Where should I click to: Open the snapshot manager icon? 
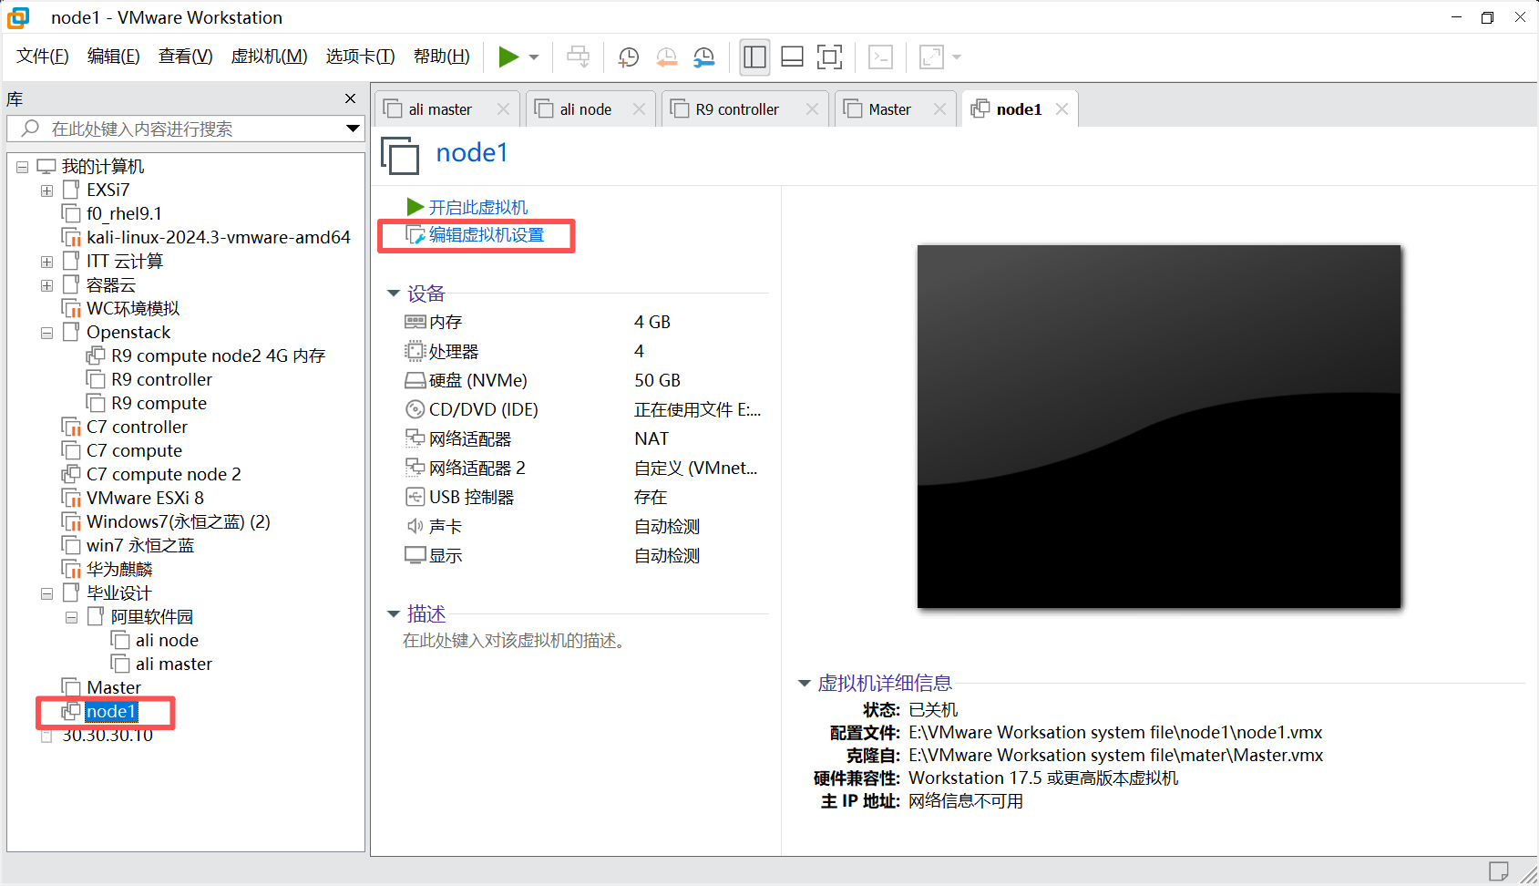point(703,57)
